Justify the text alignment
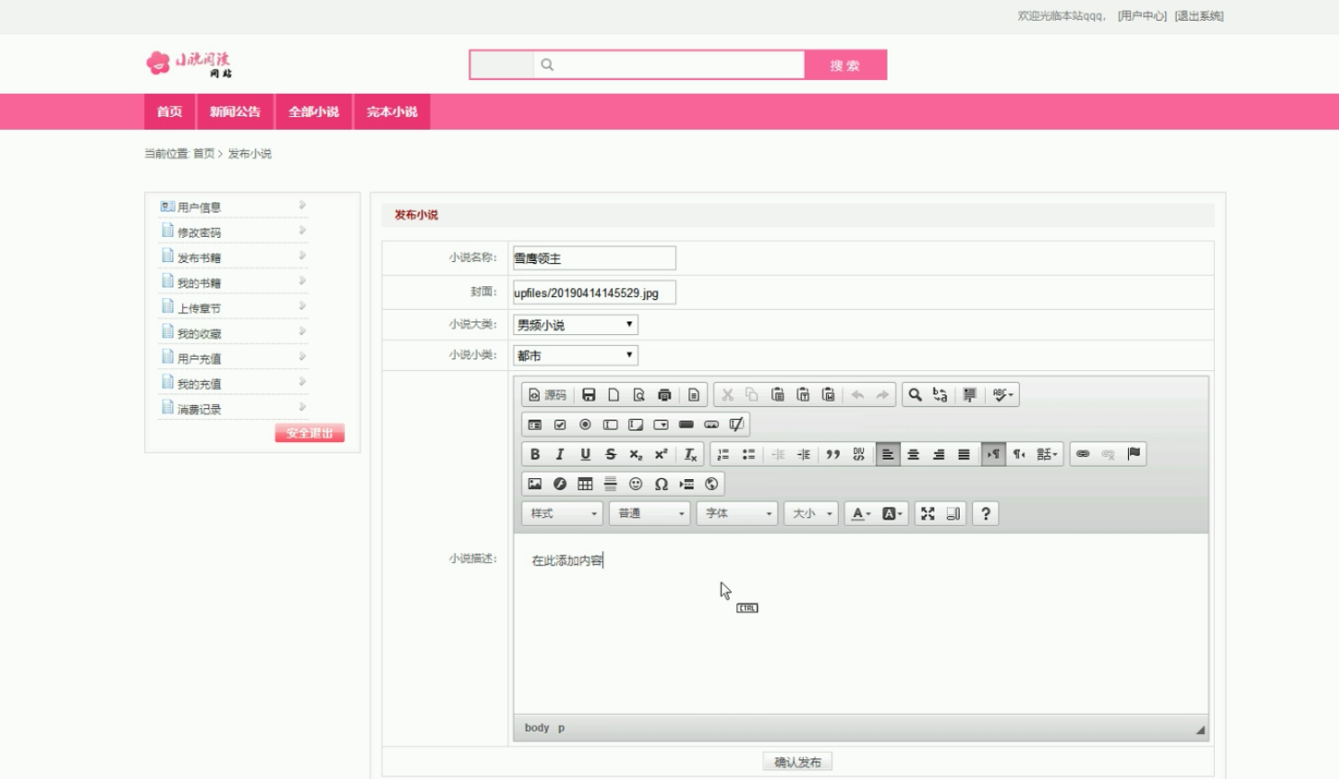This screenshot has height=779, width=1339. 963,454
